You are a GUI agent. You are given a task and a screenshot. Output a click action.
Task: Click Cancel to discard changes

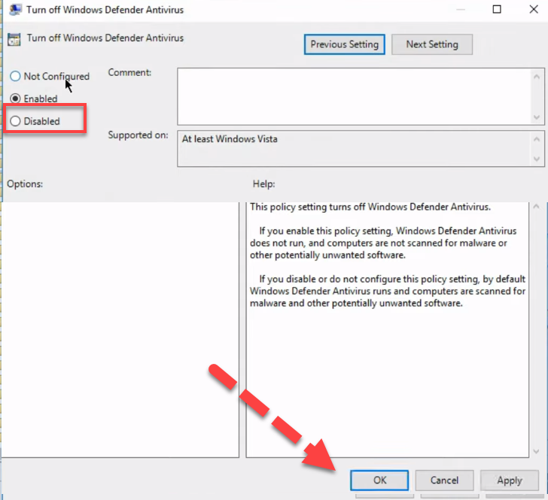point(444,480)
